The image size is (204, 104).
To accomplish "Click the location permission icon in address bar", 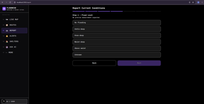I will [x=190, y=2].
